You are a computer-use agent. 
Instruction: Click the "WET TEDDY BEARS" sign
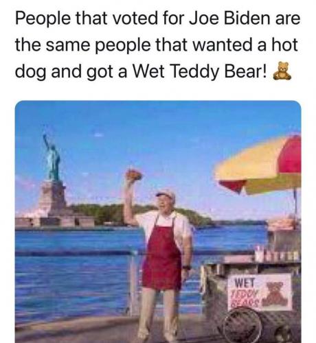[260, 292]
